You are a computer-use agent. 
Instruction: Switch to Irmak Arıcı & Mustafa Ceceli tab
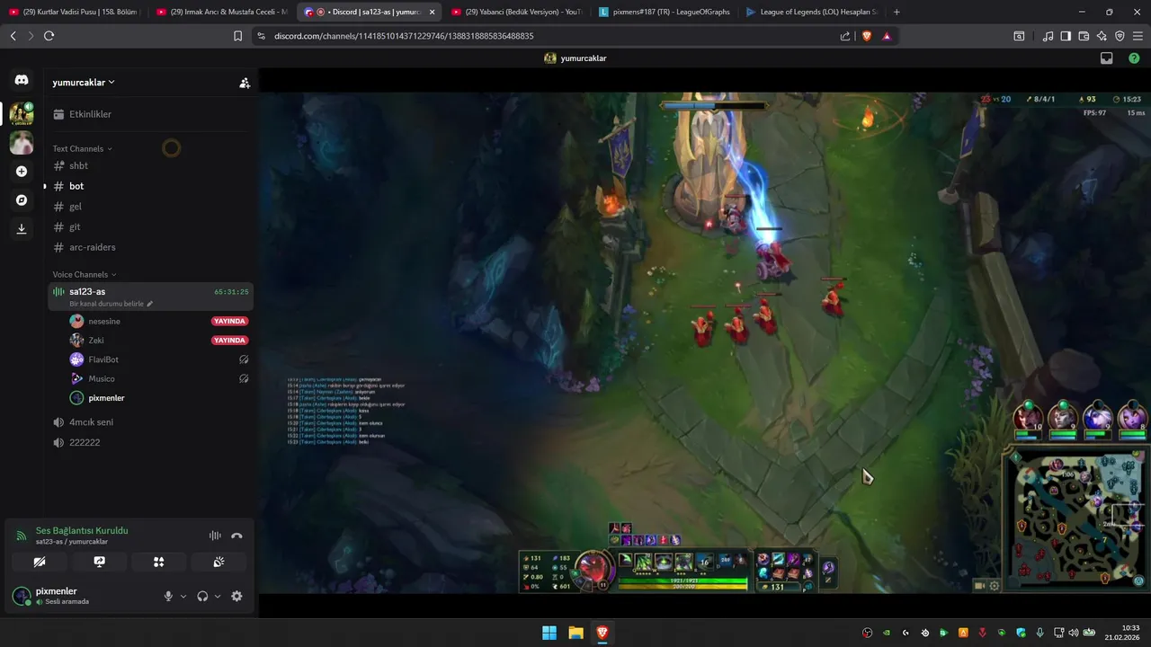click(x=221, y=12)
